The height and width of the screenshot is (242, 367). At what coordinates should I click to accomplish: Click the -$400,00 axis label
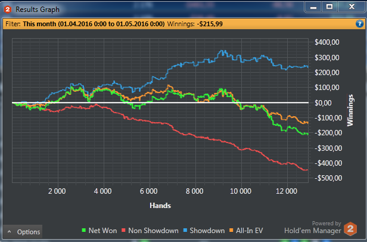coord(328,163)
